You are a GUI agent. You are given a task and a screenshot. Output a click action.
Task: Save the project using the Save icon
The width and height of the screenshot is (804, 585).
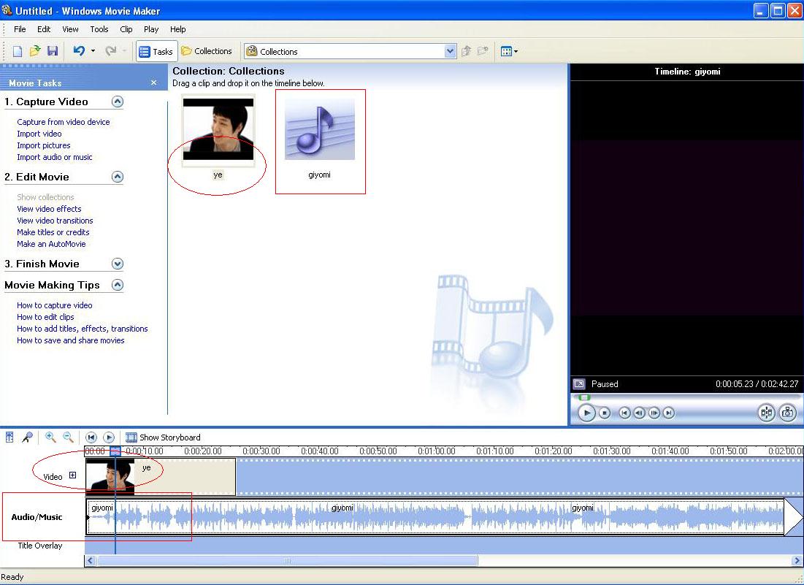tap(52, 50)
